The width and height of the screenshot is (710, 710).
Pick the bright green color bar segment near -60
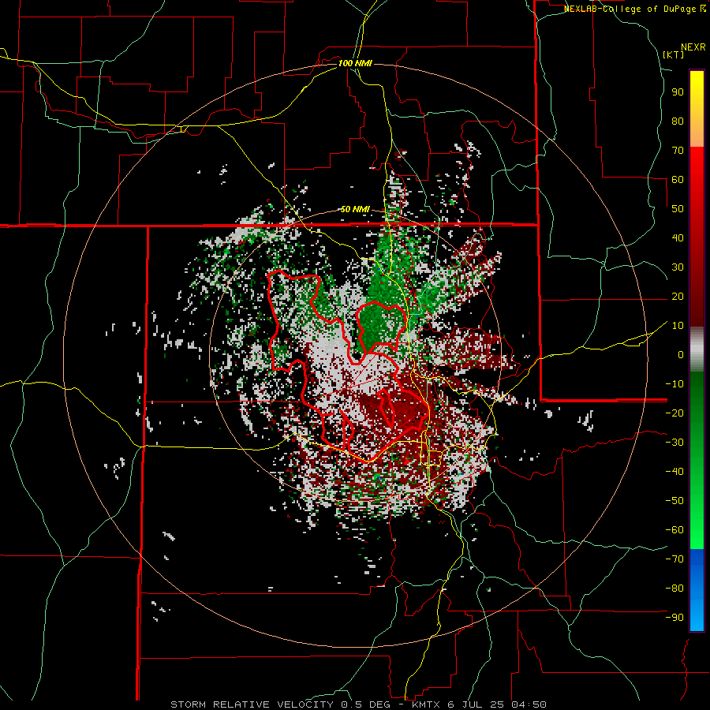click(697, 532)
